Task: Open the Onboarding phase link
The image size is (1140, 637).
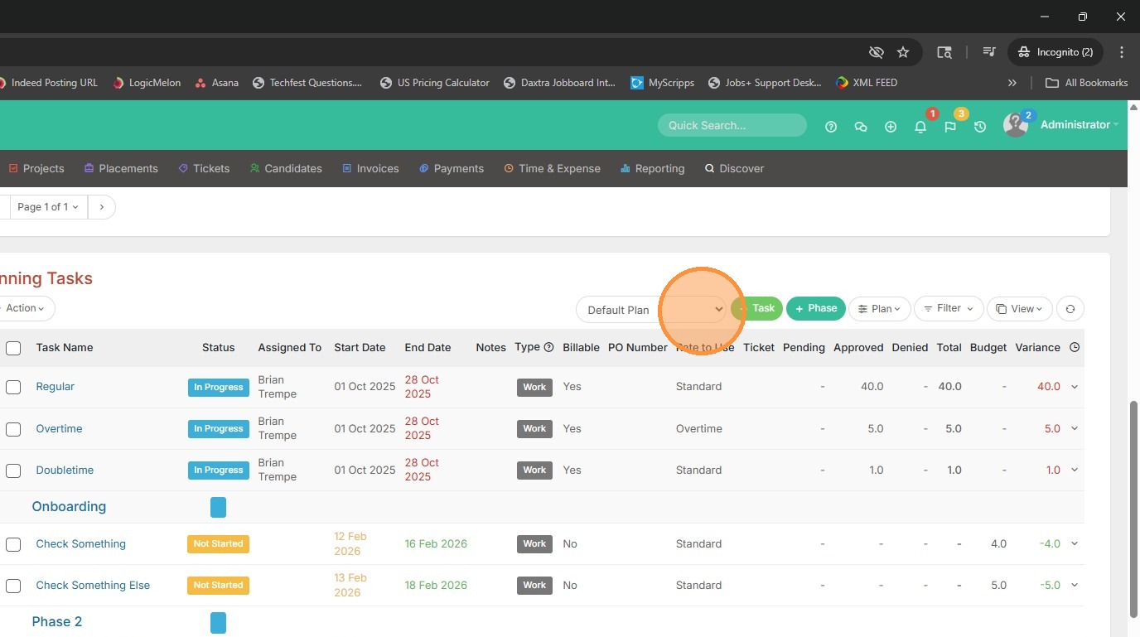Action: point(69,507)
